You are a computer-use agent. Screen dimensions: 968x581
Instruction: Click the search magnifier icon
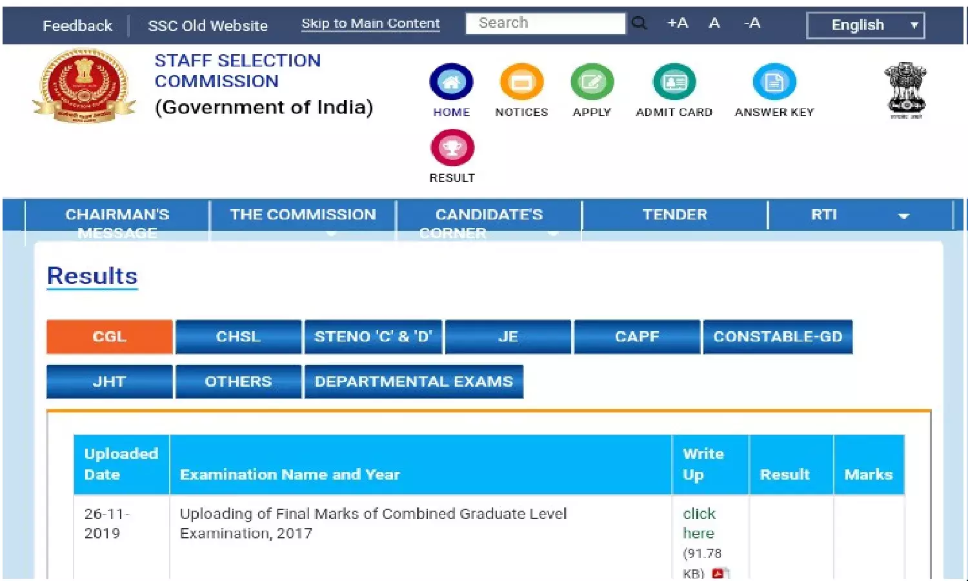click(x=639, y=23)
